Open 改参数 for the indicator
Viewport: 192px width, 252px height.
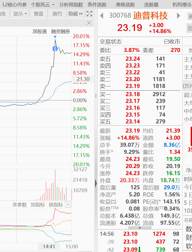[20, 204]
